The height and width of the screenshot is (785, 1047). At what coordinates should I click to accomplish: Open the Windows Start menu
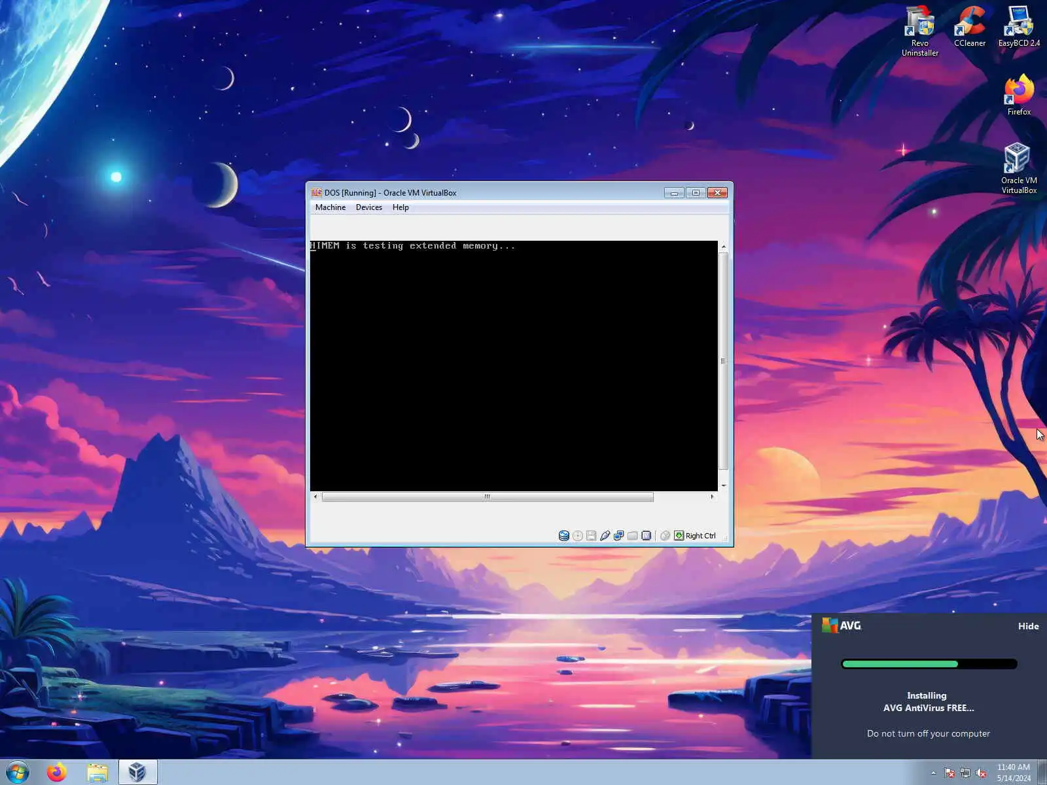(18, 773)
